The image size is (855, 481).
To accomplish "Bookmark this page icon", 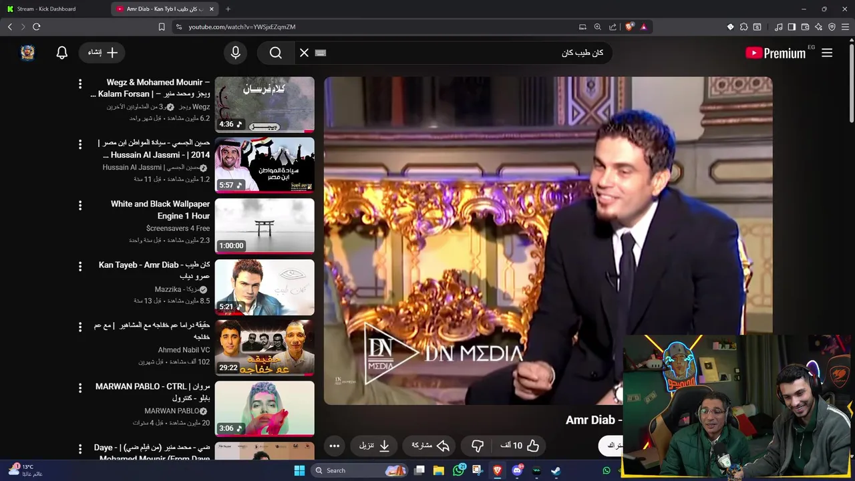I will click(x=162, y=27).
